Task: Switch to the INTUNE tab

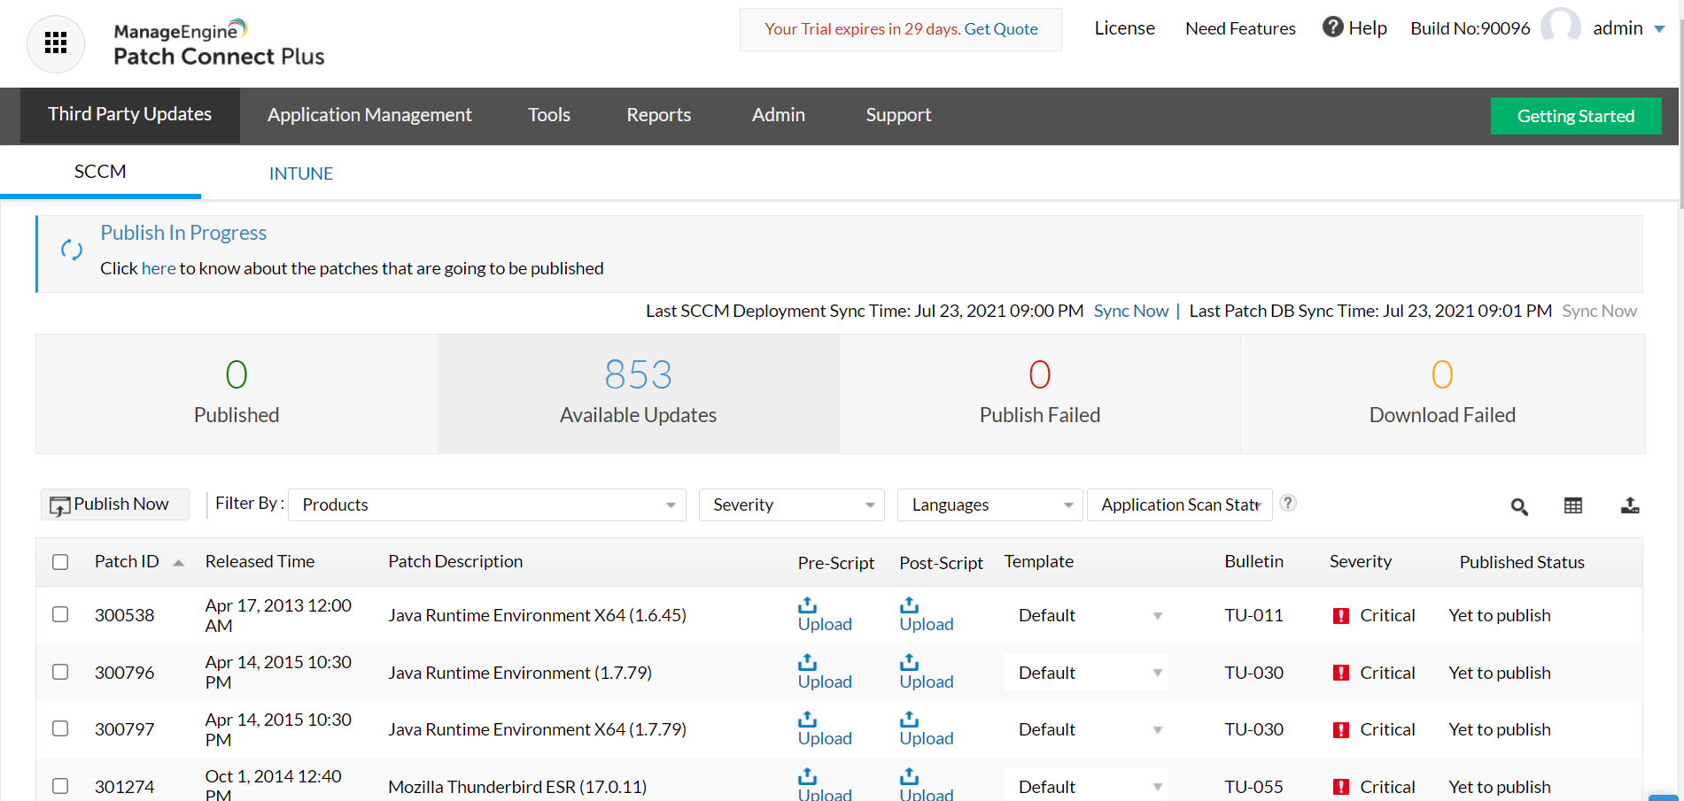Action: pyautogui.click(x=301, y=173)
